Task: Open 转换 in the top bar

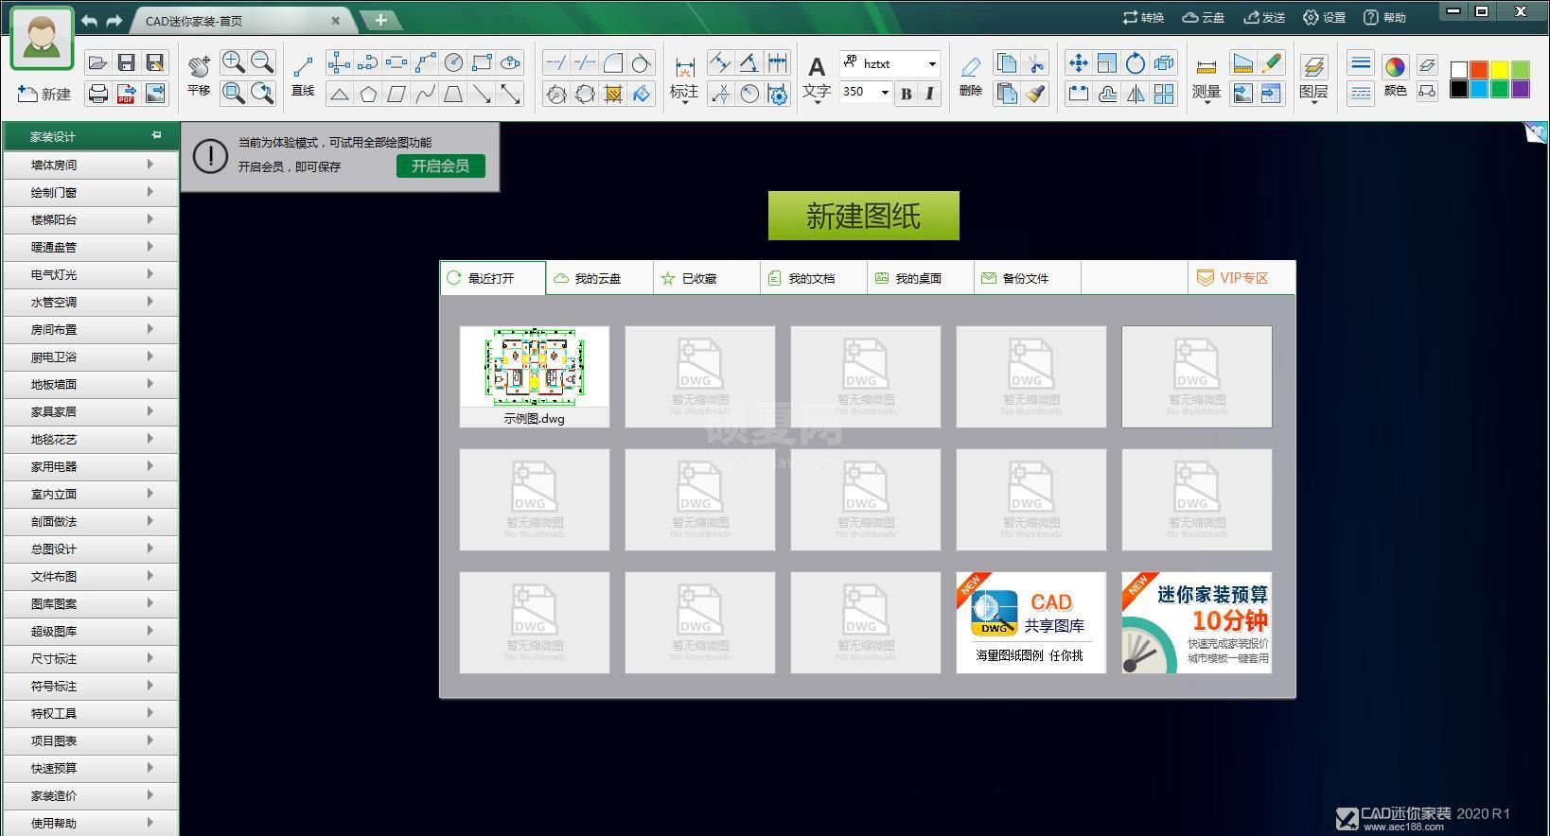Action: (x=1143, y=17)
